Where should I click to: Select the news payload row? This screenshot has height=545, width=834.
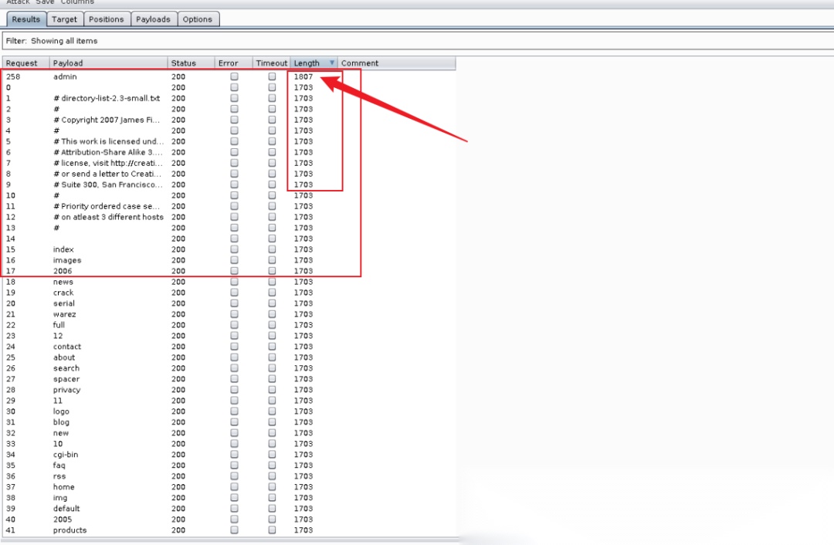tap(229, 282)
